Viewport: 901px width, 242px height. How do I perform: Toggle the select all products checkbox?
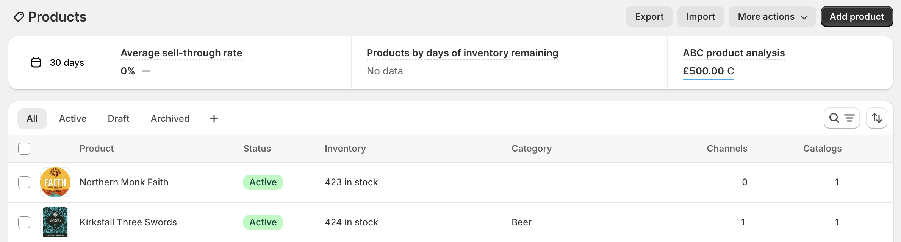[24, 149]
